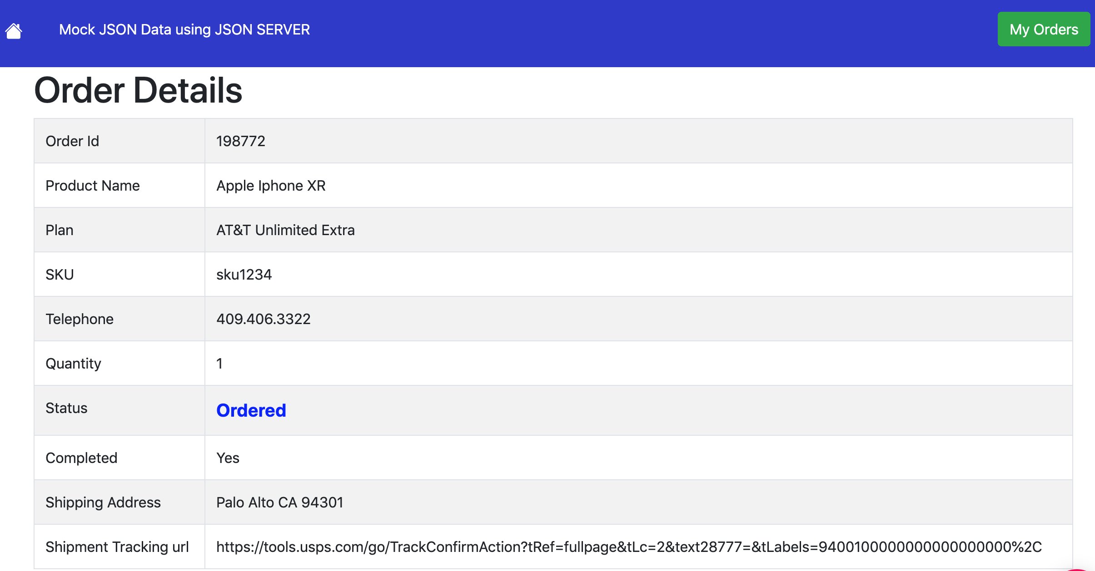The width and height of the screenshot is (1095, 571).
Task: Click the Ordered status text
Action: click(x=251, y=410)
